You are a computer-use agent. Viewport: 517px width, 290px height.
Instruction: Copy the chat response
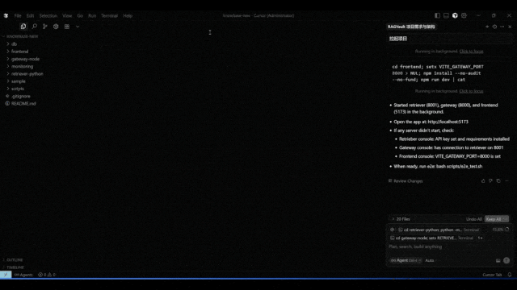pyautogui.click(x=498, y=180)
